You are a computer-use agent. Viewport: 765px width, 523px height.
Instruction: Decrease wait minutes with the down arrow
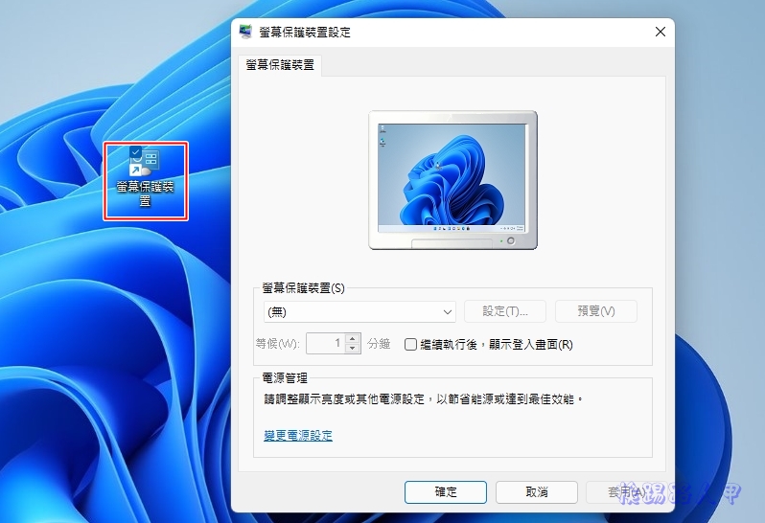[x=353, y=349]
